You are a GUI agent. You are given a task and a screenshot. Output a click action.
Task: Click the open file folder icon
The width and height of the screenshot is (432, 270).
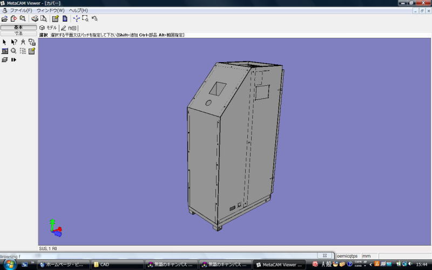pyautogui.click(x=4, y=18)
